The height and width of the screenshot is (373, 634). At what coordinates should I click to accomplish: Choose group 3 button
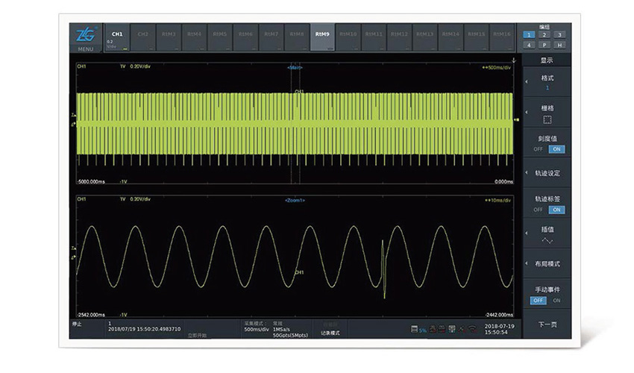click(559, 35)
